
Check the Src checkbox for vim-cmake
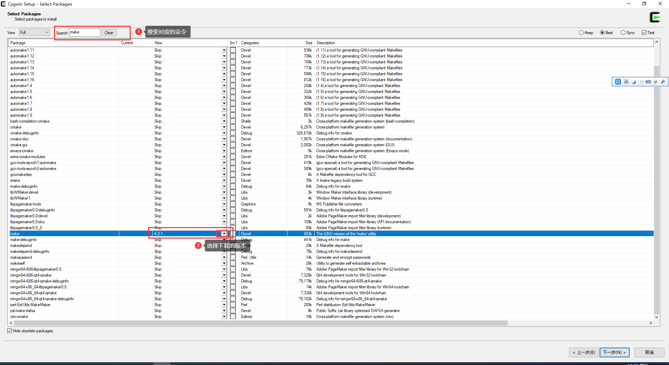pos(233,317)
